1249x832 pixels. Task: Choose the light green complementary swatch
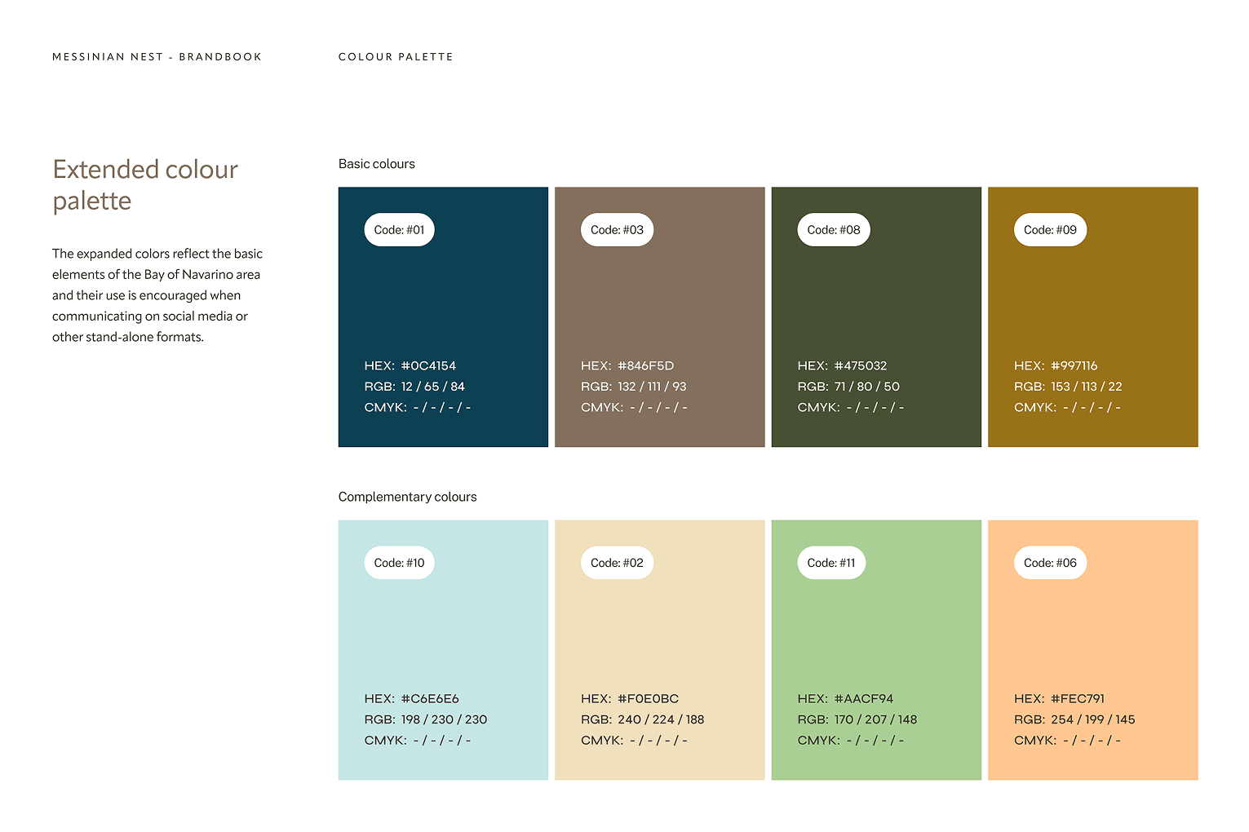876,636
